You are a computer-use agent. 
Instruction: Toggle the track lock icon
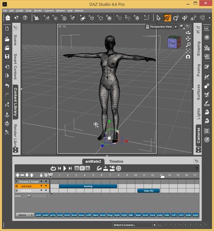click(x=41, y=175)
